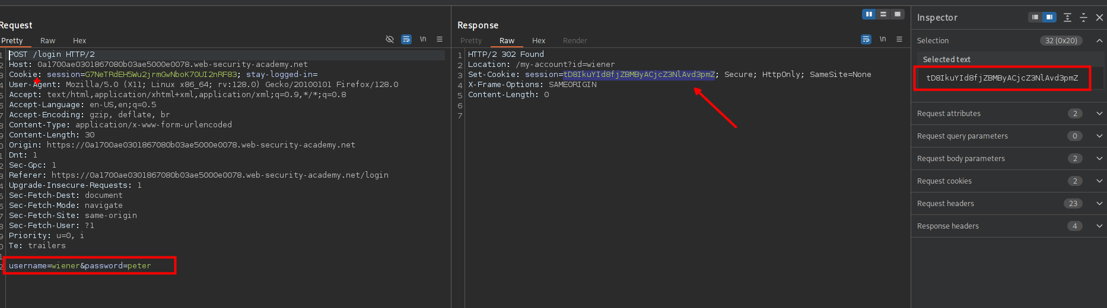Click the Selected text value field

tap(1002, 78)
